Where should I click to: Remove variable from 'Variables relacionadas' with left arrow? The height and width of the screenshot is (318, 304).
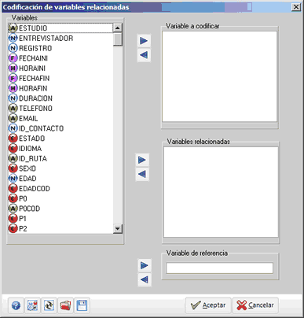coord(142,174)
